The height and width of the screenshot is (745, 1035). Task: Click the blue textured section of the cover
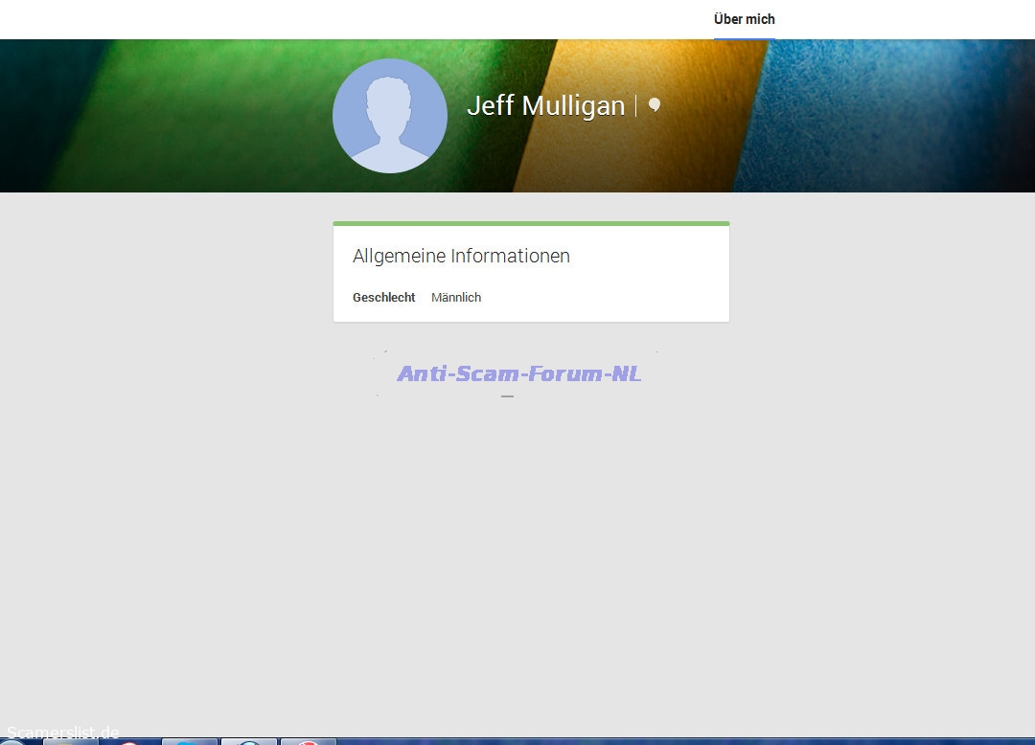pos(882,115)
